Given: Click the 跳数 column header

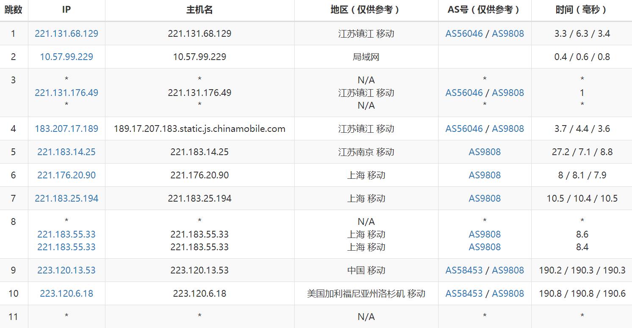Looking at the screenshot, I should 14,10.
